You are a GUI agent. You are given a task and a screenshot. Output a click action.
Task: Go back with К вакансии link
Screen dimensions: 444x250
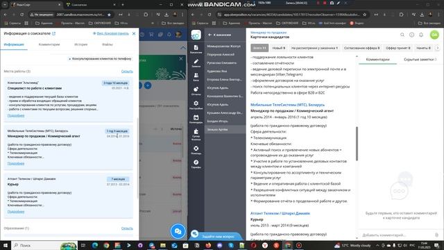point(219,35)
